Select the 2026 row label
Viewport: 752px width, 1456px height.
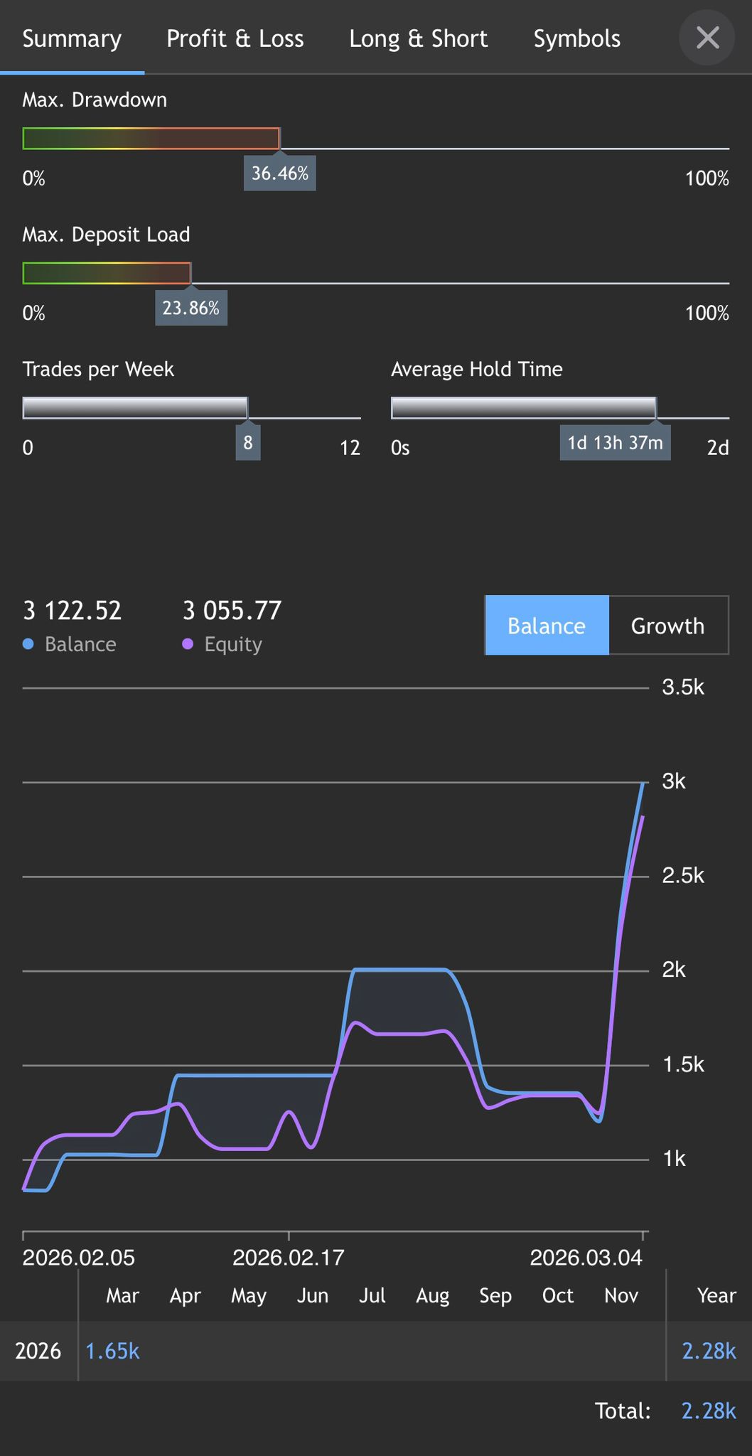(38, 1351)
